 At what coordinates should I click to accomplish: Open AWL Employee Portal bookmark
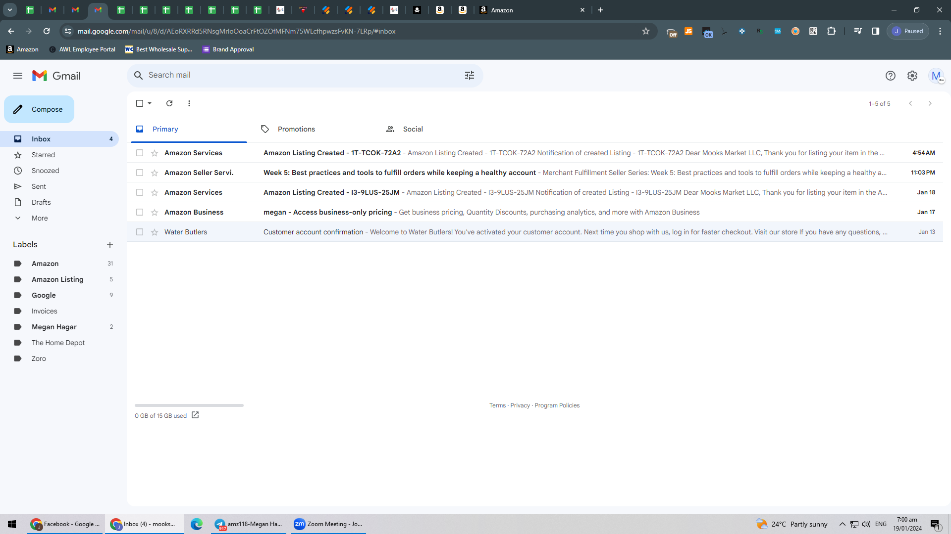tap(82, 49)
